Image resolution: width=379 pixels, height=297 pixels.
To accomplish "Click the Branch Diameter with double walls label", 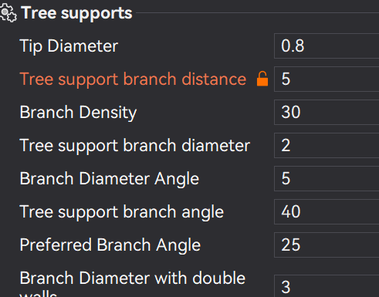I will pos(133,283).
